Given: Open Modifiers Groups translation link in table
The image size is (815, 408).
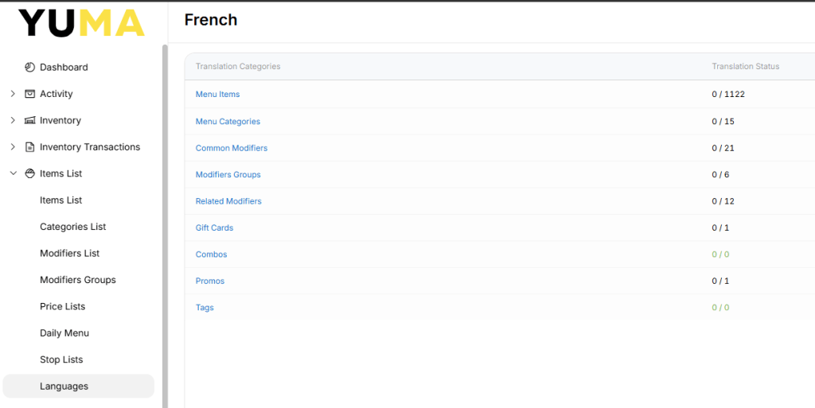Looking at the screenshot, I should [228, 174].
